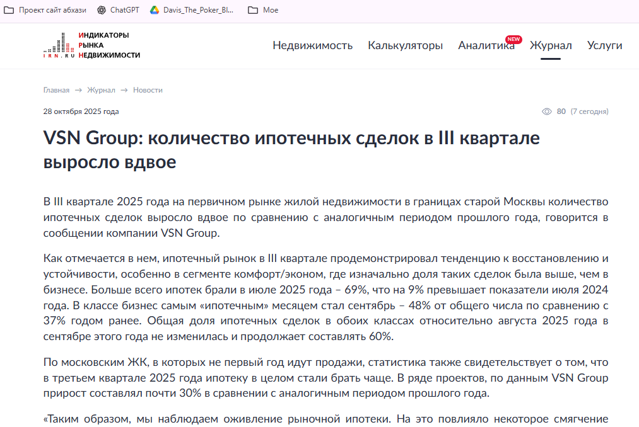Click the folder icon of 'Проект сайт абхази' bookmark
Viewport: 639px width, 427px height.
(x=11, y=10)
